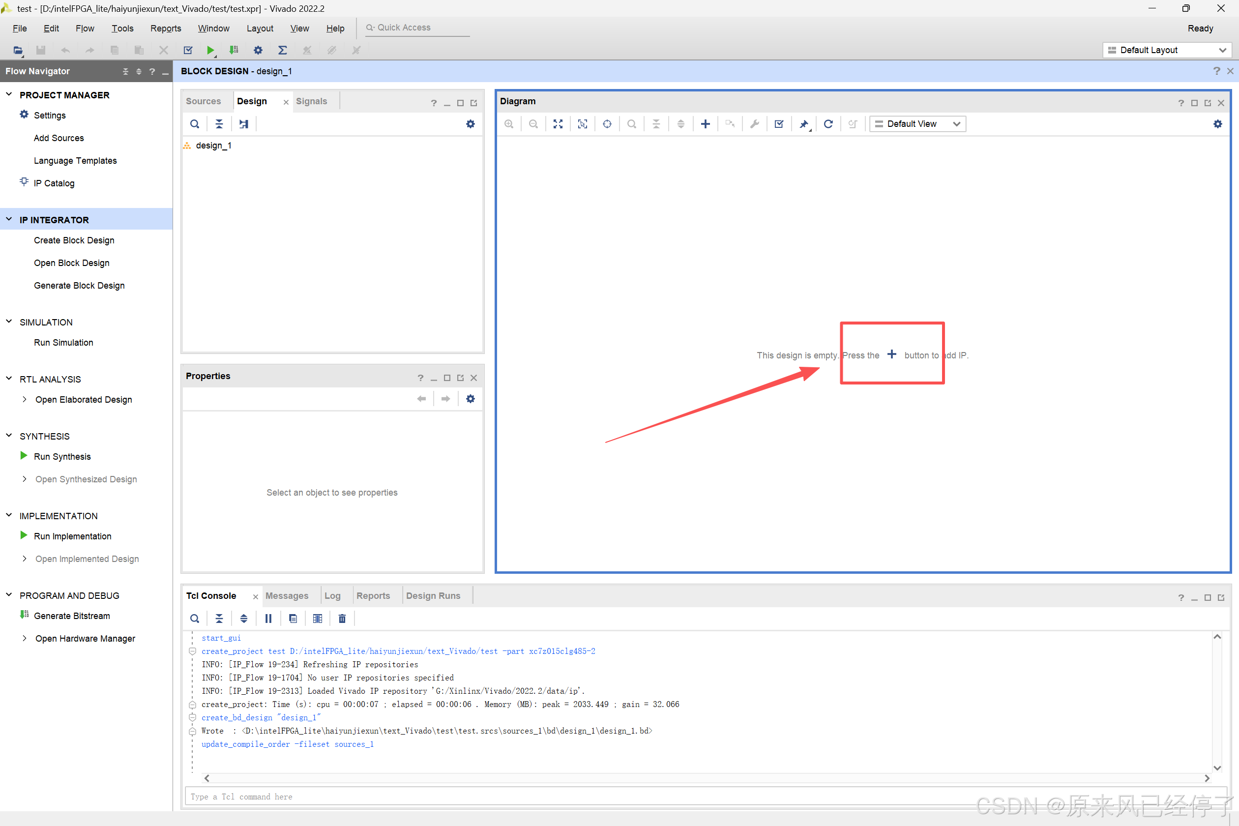Click the Generate Bitstream icon in main toolbar

(x=234, y=50)
